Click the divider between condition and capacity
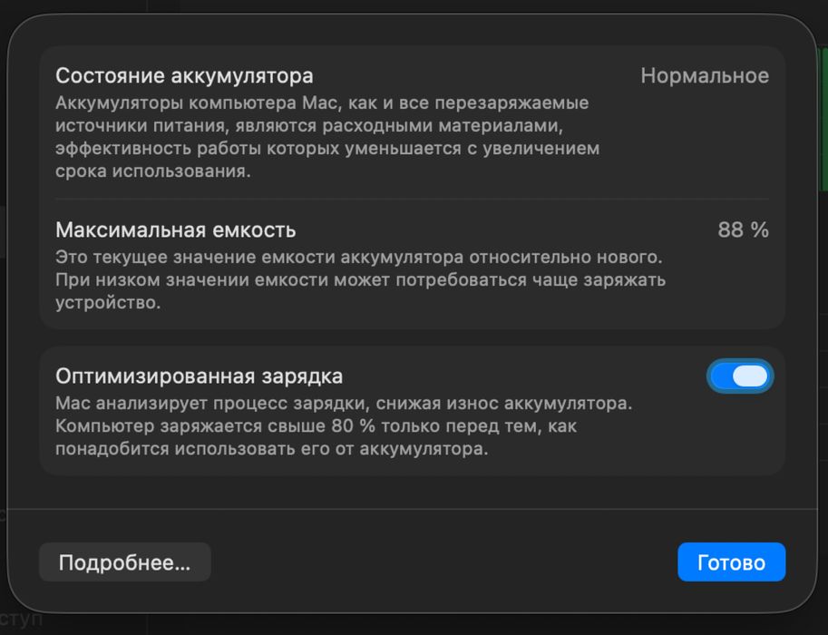 click(412, 199)
